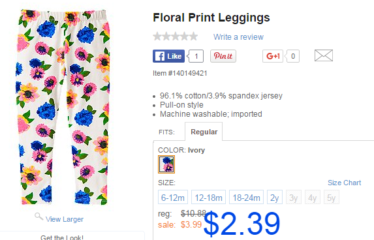The width and height of the screenshot is (374, 240).
Task: Click the email envelope share icon
Action: click(x=324, y=55)
